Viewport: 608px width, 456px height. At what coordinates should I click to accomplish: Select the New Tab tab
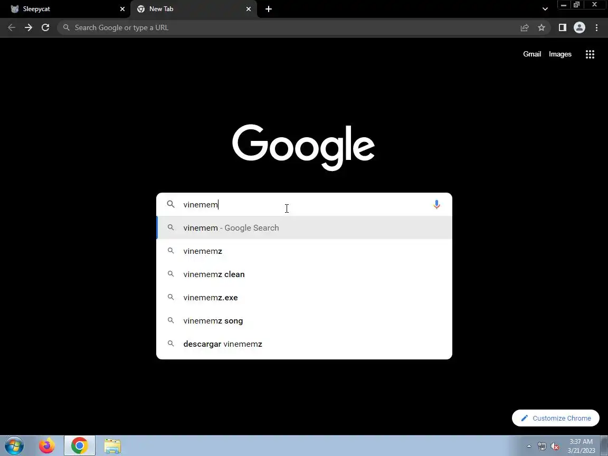point(194,9)
